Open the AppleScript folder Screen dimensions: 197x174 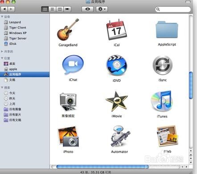click(167, 30)
